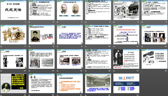Click the star icon below slide 11
The height and width of the screenshot is (96, 168).
(x=114, y=47)
